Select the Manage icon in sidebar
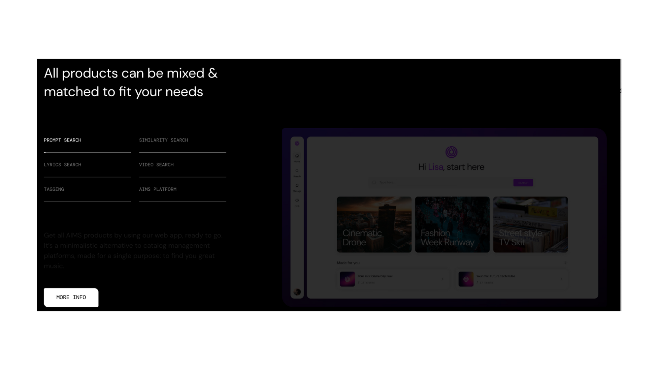 (297, 186)
